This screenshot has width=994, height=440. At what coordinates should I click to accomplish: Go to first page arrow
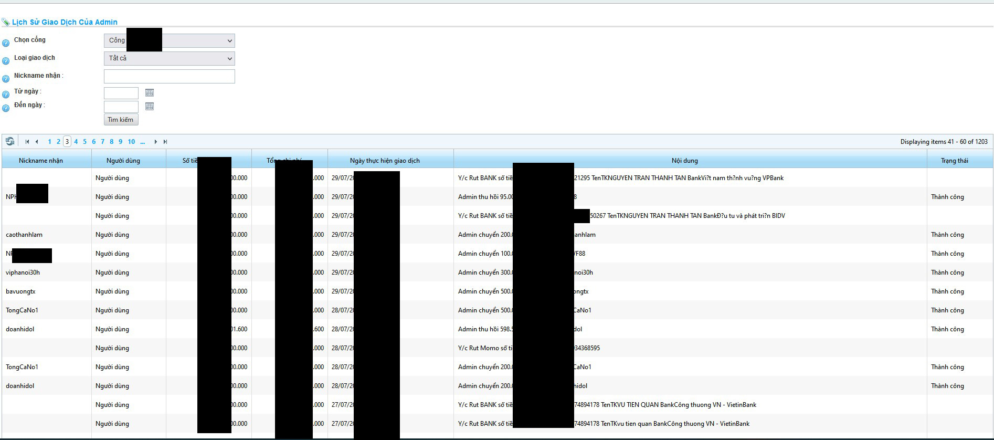pos(27,142)
